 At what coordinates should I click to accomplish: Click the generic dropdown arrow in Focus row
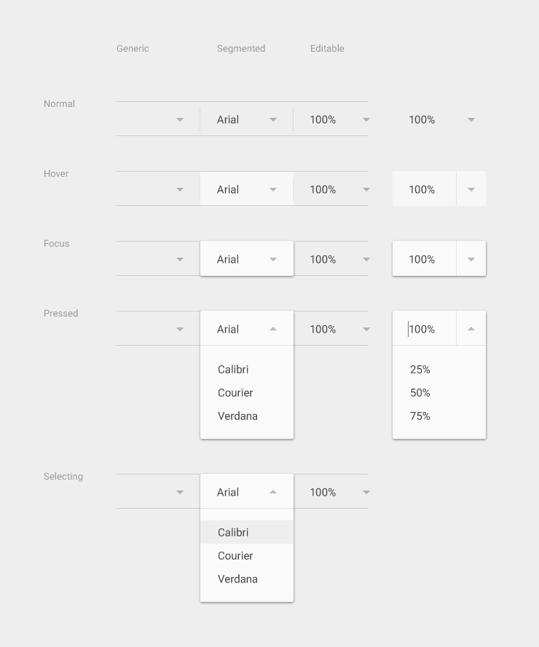click(x=180, y=260)
